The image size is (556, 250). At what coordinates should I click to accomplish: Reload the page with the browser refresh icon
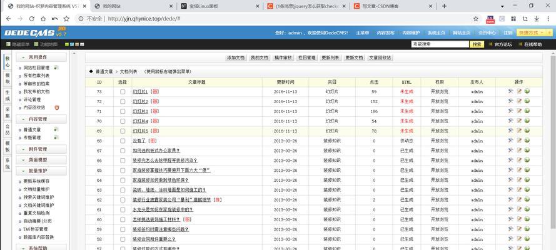pos(31,19)
